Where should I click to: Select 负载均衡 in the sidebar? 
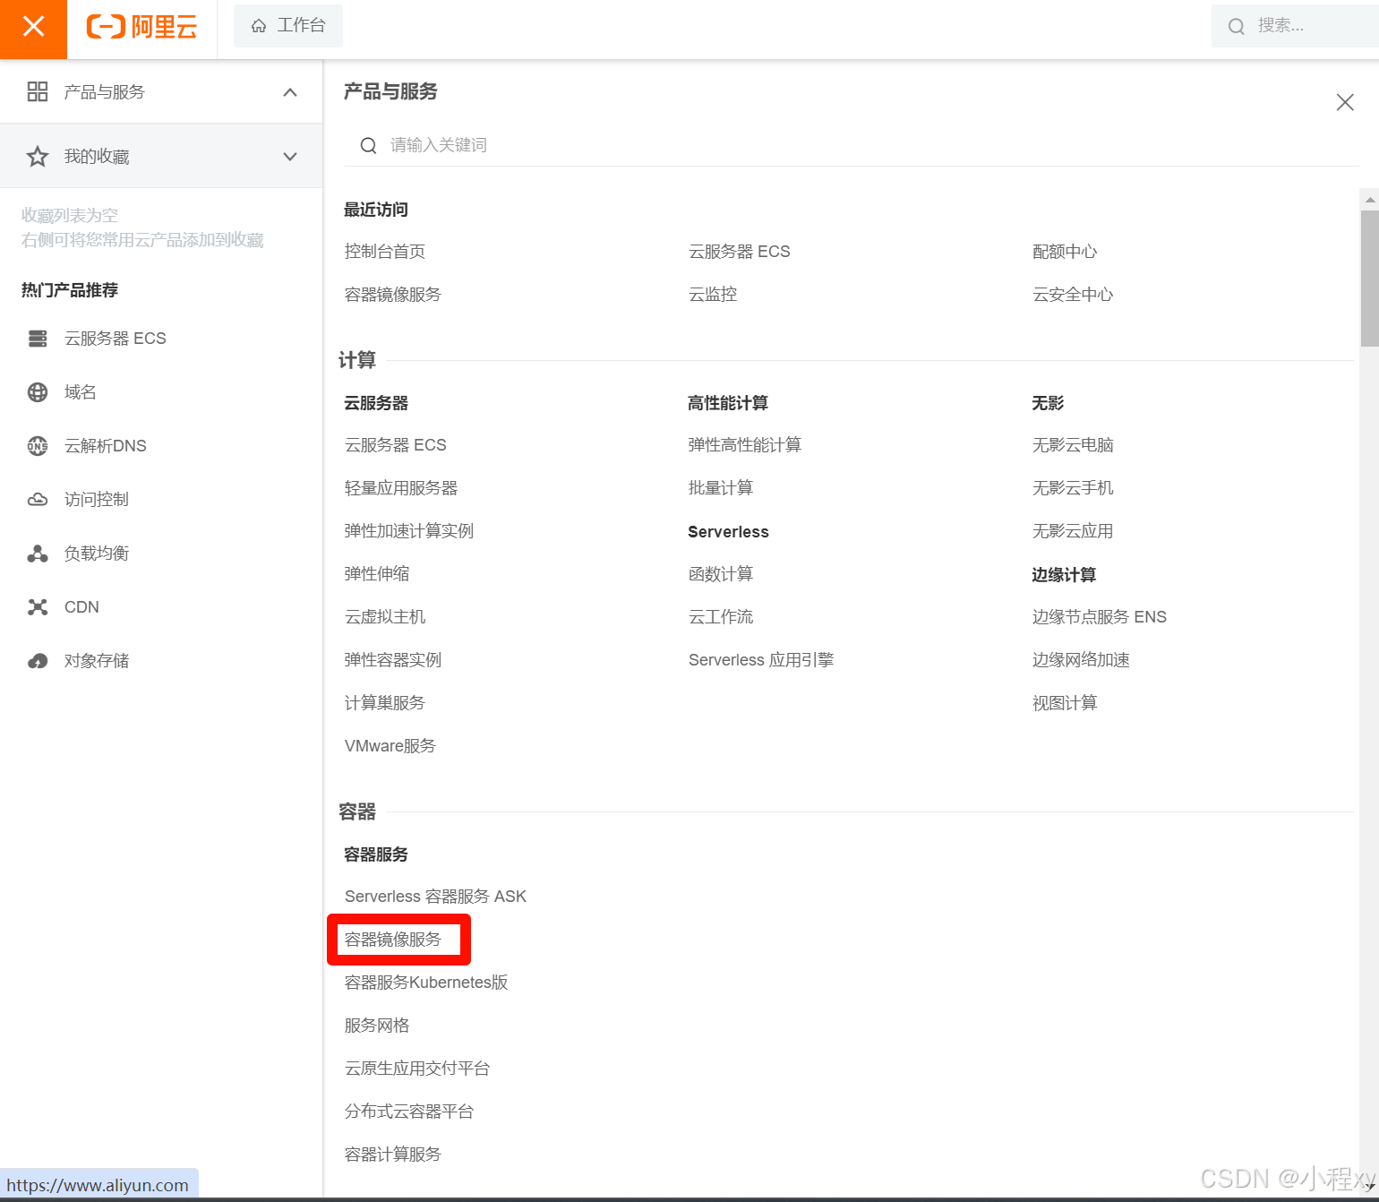point(97,554)
